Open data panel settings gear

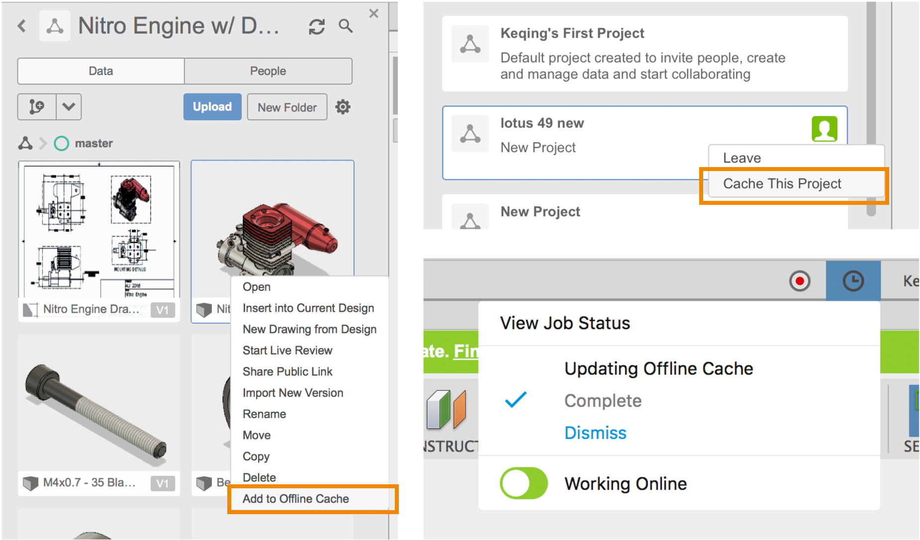(343, 107)
